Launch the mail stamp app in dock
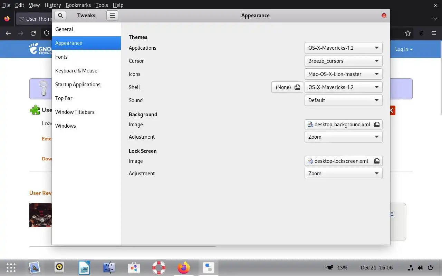442x276 pixels. (x=34, y=268)
